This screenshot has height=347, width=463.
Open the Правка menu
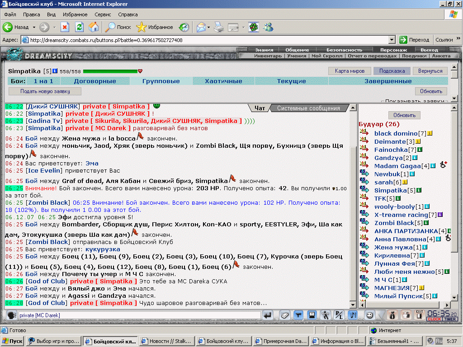coord(32,14)
